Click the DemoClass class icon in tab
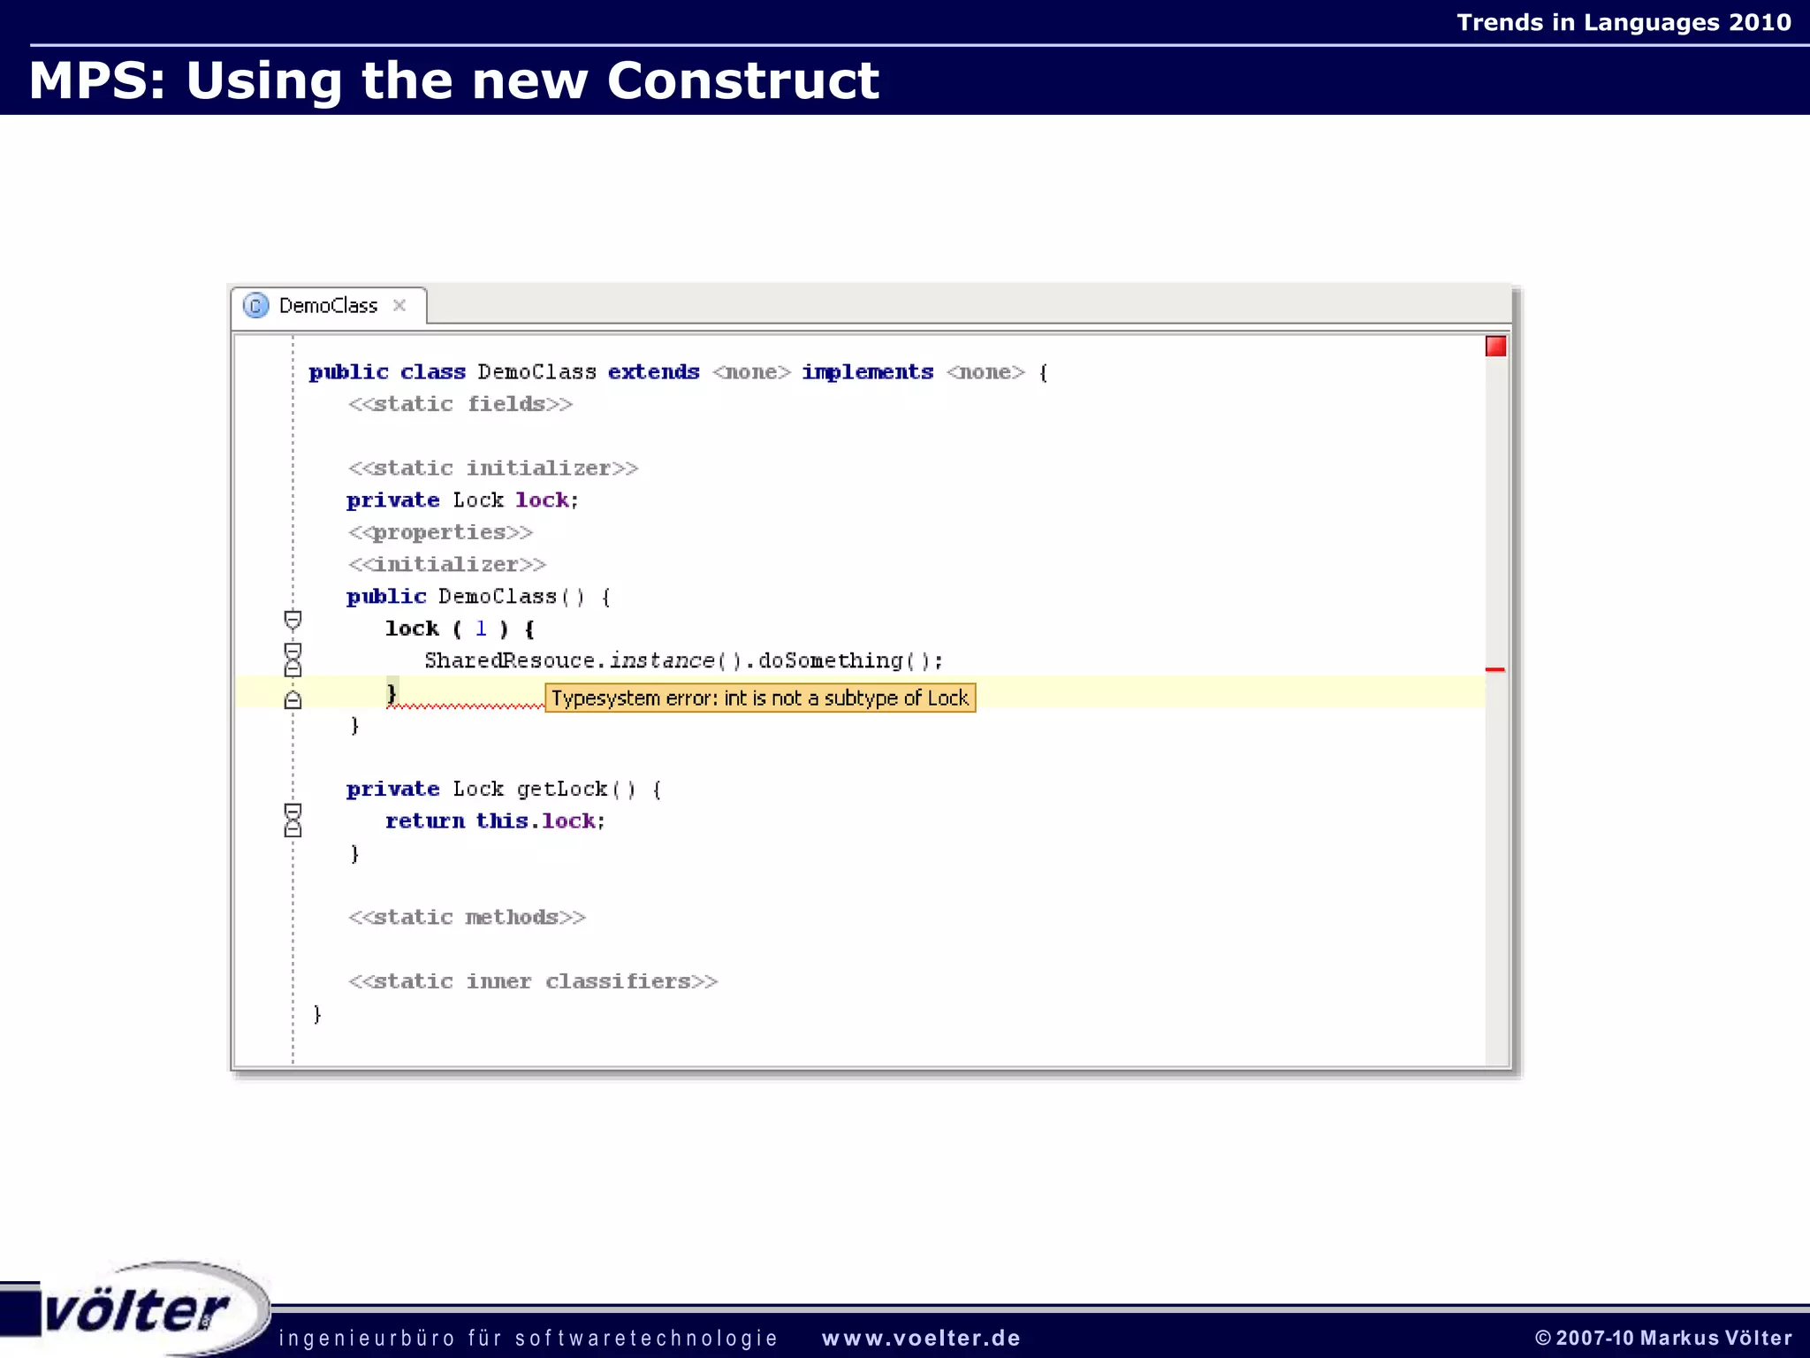The image size is (1810, 1358). 255,306
